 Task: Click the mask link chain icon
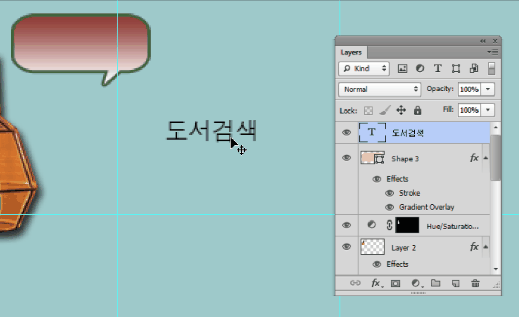pos(389,225)
